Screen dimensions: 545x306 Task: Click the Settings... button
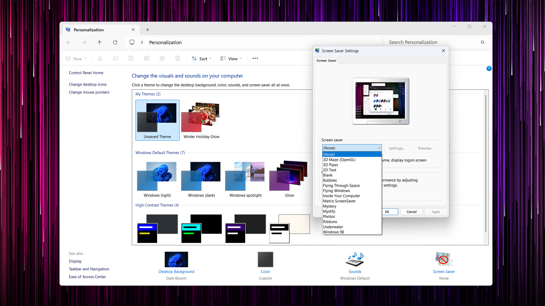397,148
